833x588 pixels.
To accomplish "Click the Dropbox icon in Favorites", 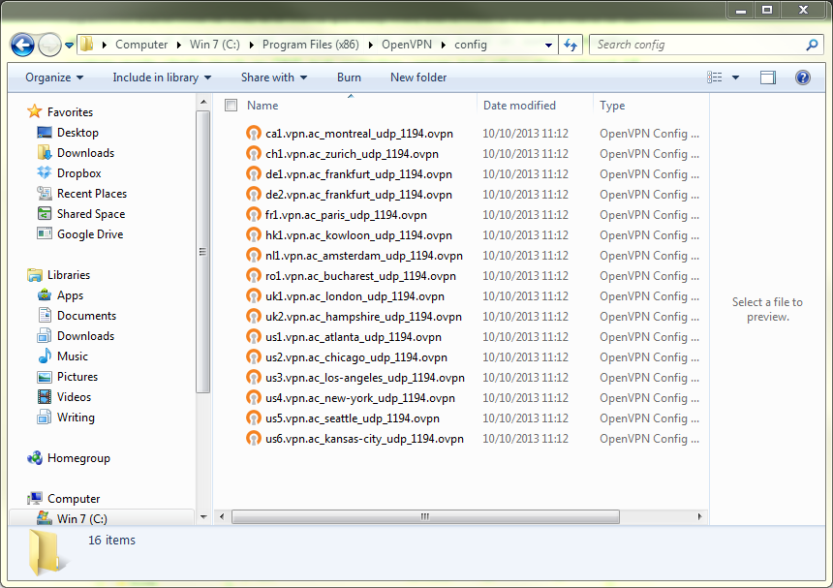I will [x=45, y=172].
